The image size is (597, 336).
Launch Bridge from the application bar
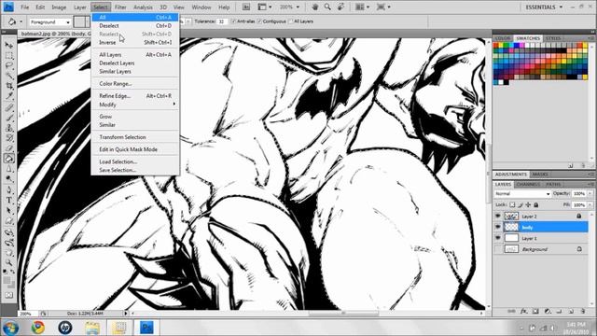tap(246, 7)
